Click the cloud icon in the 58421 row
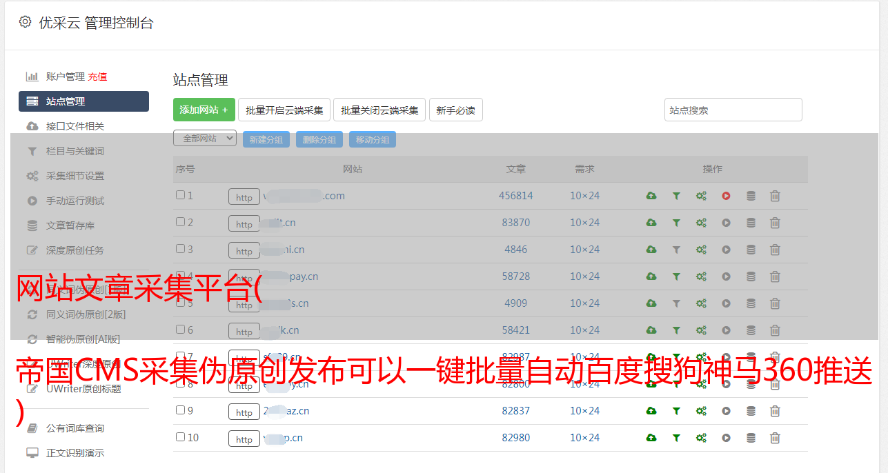The height and width of the screenshot is (473, 888). [x=651, y=330]
